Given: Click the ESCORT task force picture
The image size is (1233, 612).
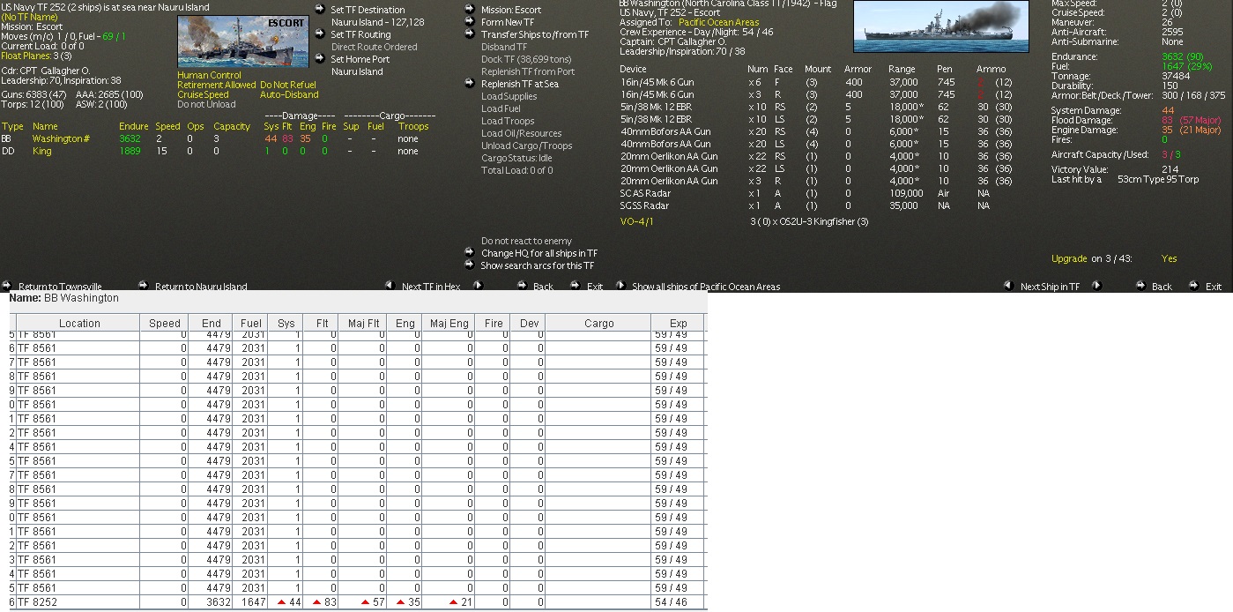Looking at the screenshot, I should coord(242,42).
